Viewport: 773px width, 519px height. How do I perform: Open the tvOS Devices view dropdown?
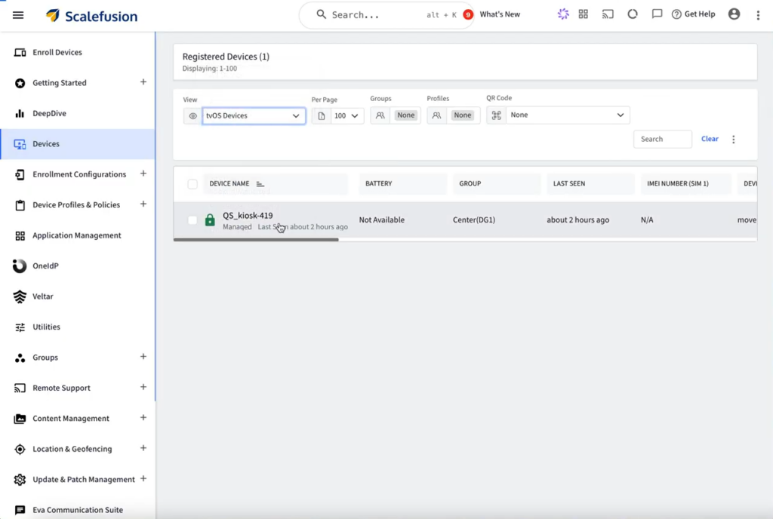pyautogui.click(x=254, y=115)
